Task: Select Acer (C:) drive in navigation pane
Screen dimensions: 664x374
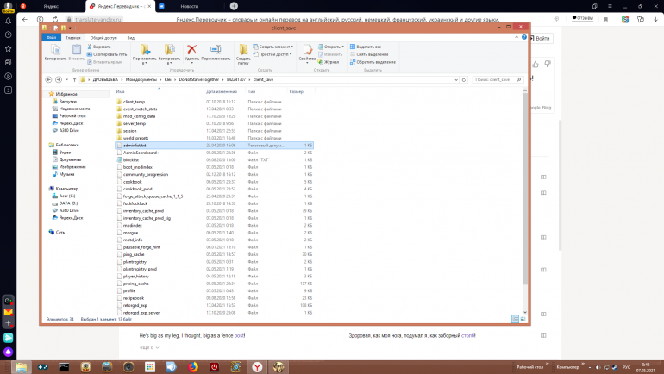Action: [x=64, y=196]
